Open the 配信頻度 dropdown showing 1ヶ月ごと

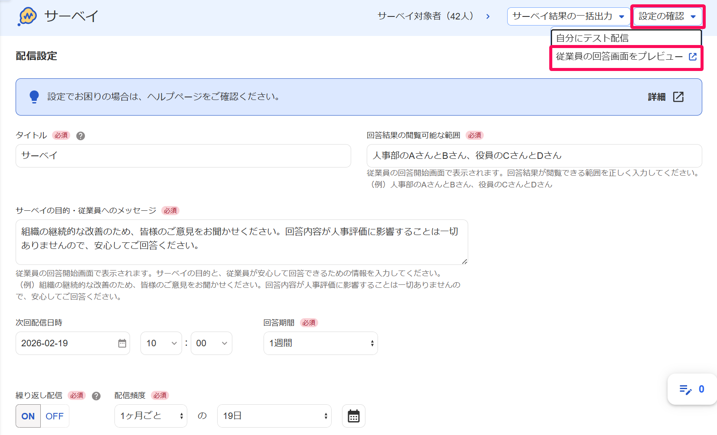pos(151,416)
